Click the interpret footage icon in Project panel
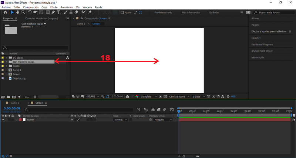 click(x=3, y=97)
